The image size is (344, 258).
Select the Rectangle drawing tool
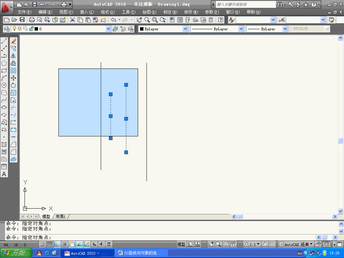coord(4,71)
